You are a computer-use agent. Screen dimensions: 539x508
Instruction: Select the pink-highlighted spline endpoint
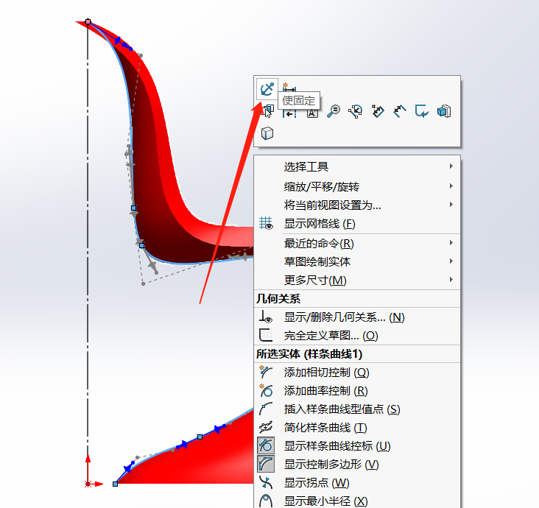(88, 21)
